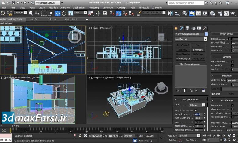Toggle the Angle Snap icon

click(x=119, y=13)
